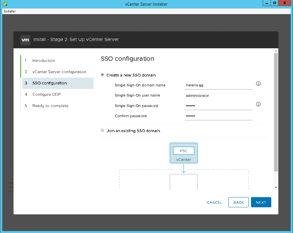
Task: Click the Confirm password field
Action: pyautogui.click(x=219, y=116)
